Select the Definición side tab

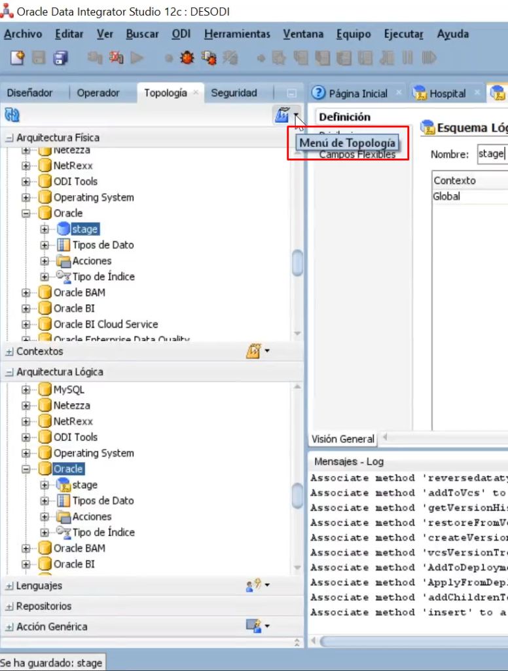[x=344, y=117]
